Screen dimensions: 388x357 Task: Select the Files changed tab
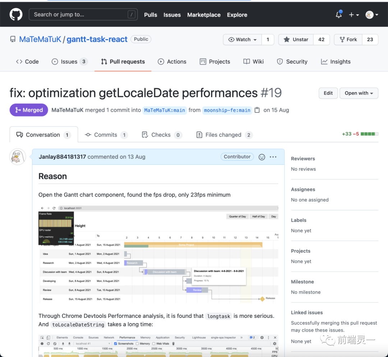click(224, 135)
